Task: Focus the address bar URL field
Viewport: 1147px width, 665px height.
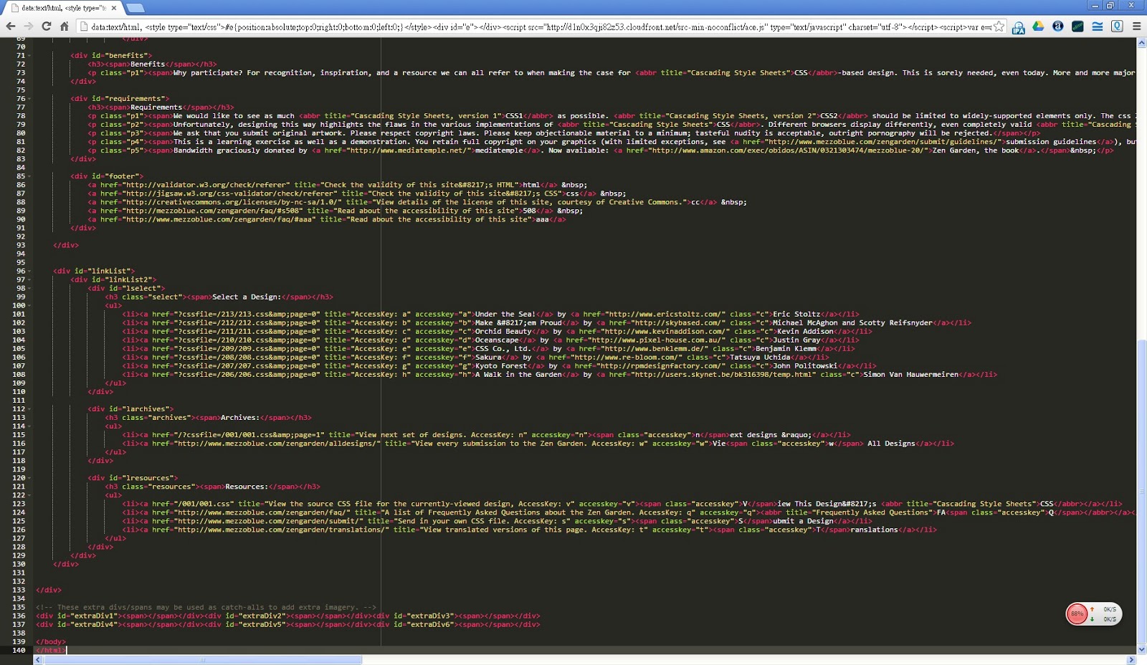Action: (x=541, y=27)
